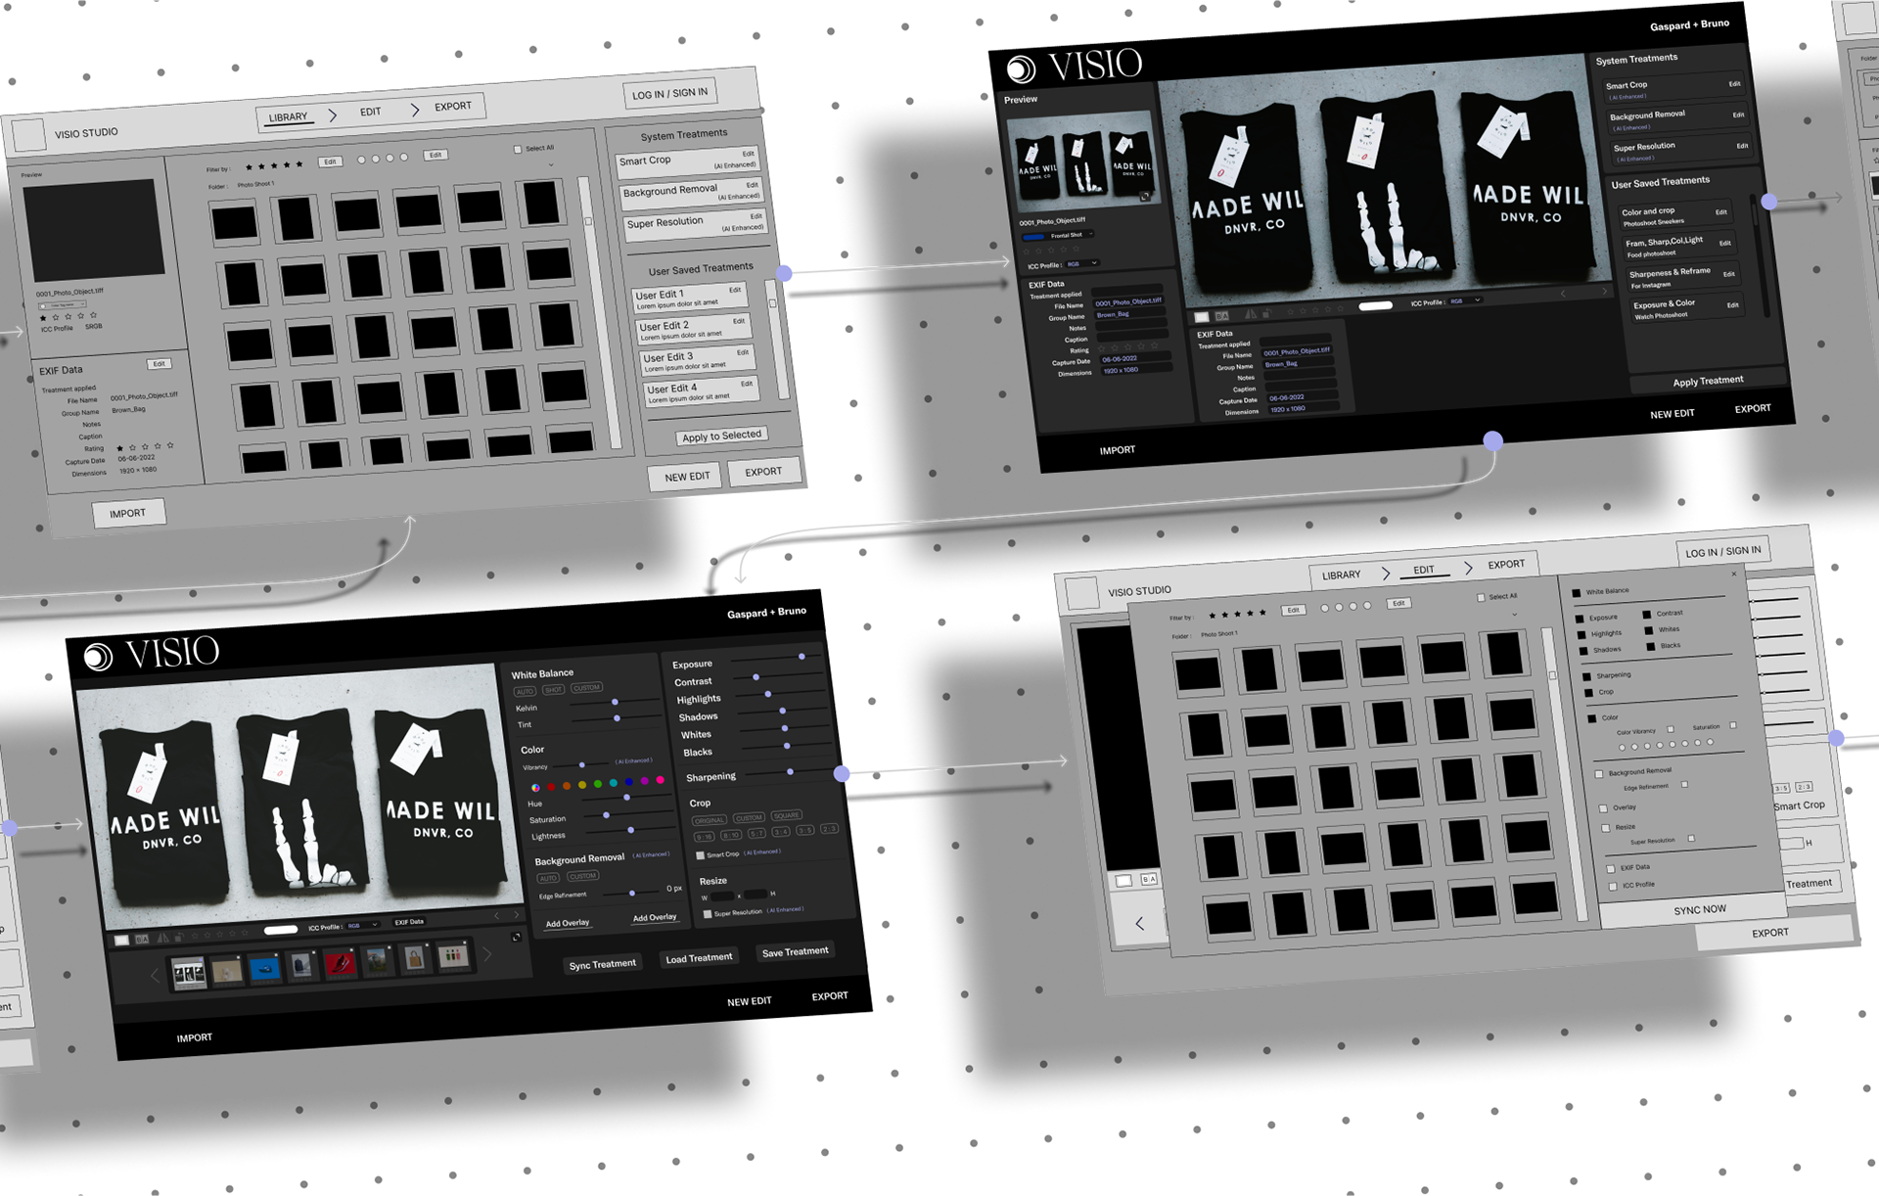This screenshot has height=1196, width=1879.
Task: Open ICC Profile dropdown below main image top-right screen
Action: (1465, 301)
